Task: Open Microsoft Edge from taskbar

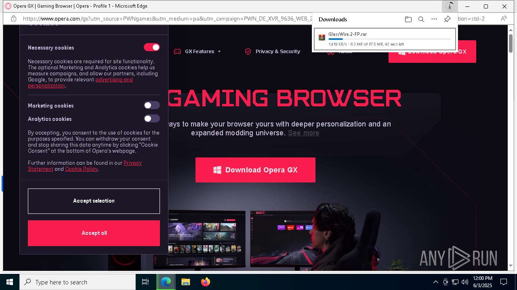Action: click(166, 282)
